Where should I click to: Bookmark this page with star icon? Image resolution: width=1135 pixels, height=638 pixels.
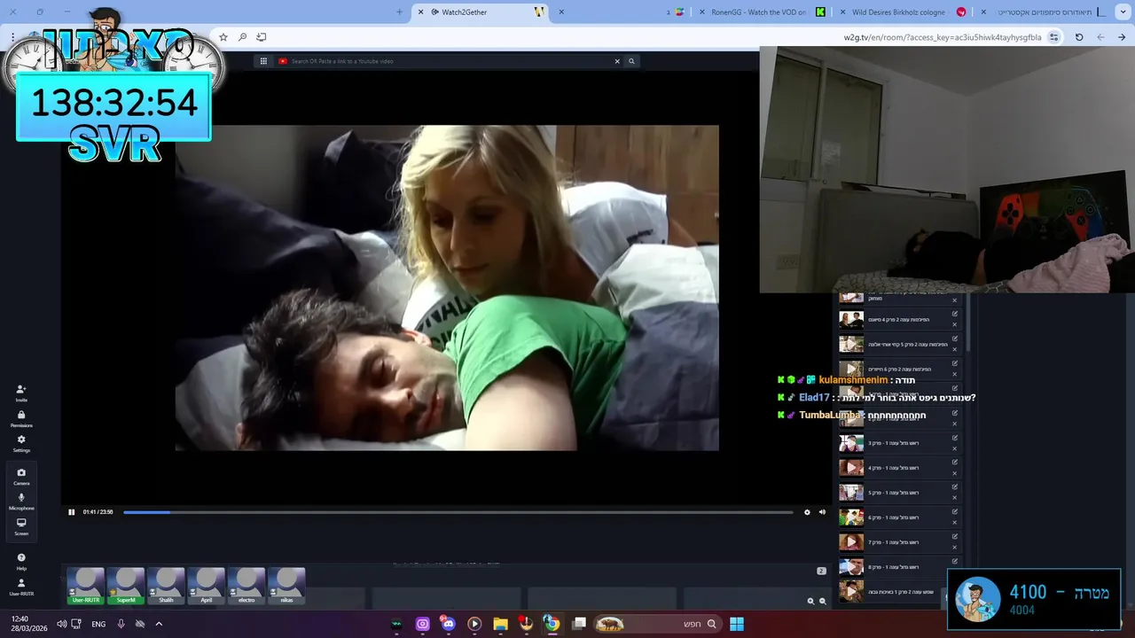point(223,37)
